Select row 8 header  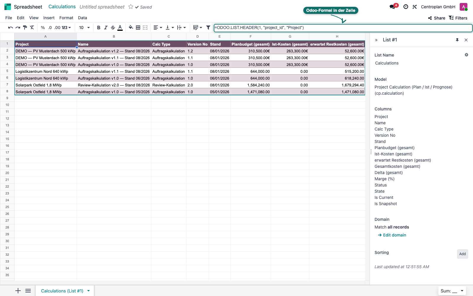pos(7,91)
